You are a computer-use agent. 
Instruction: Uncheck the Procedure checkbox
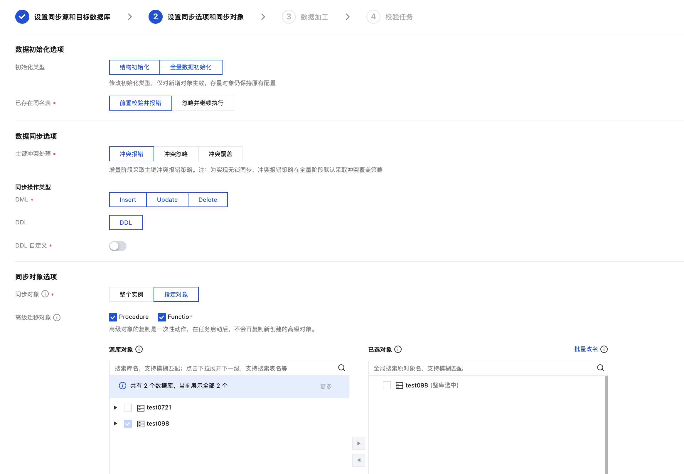[x=113, y=317]
